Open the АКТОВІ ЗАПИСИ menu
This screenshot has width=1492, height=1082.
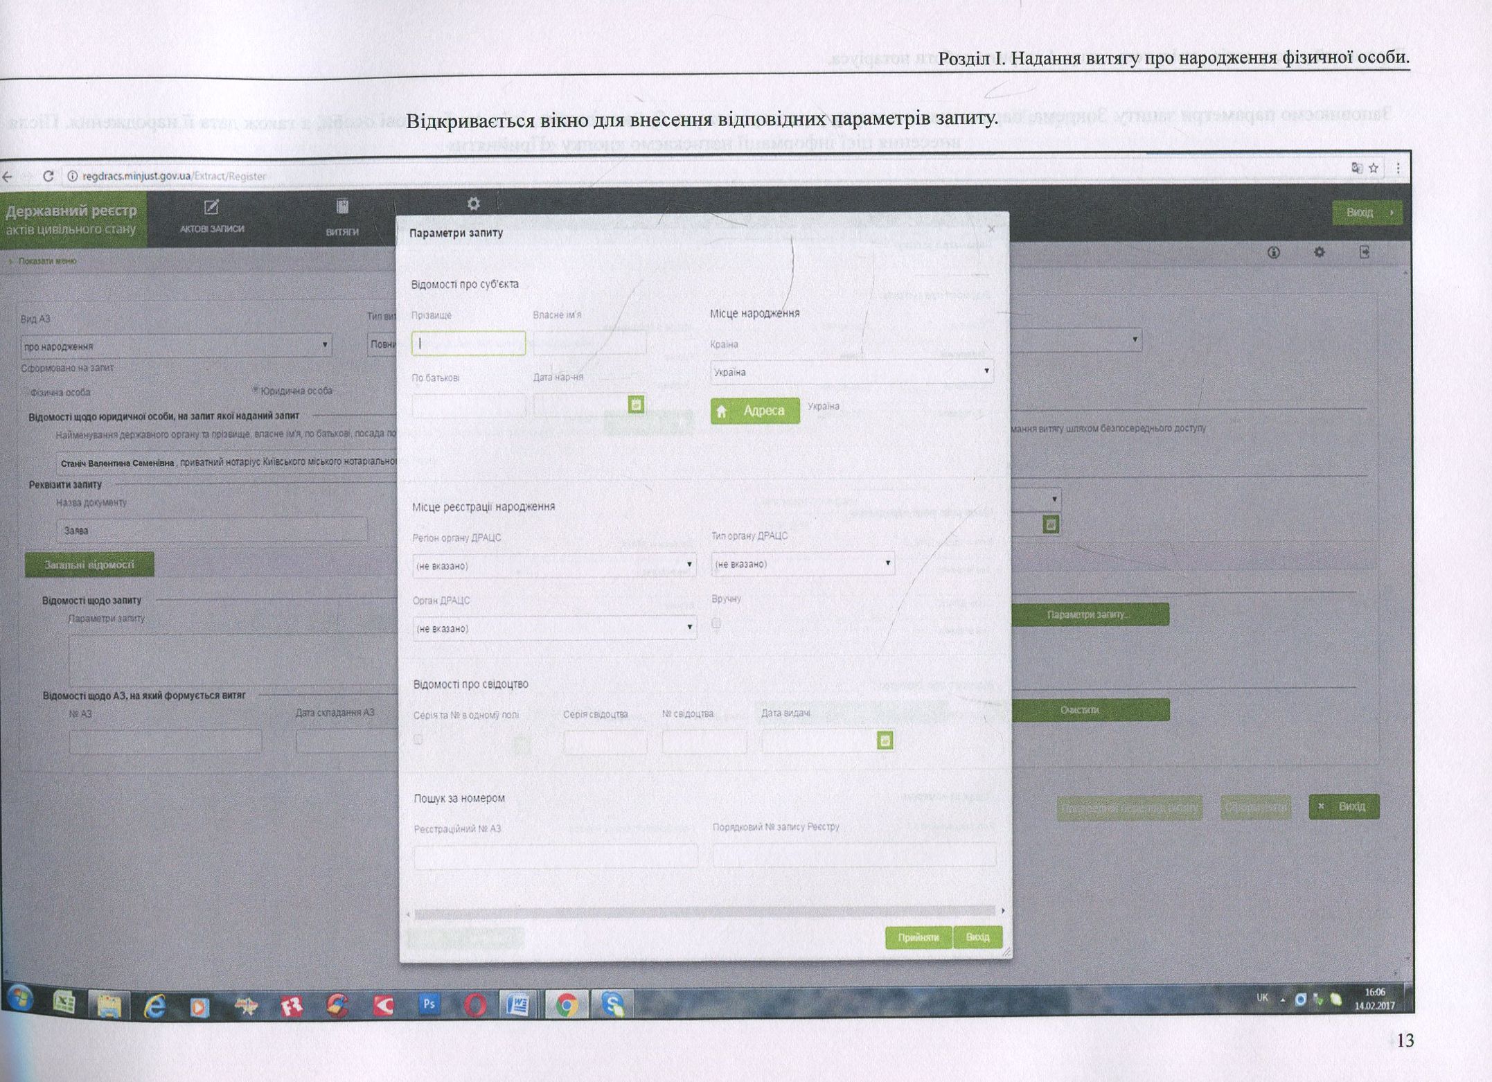click(212, 217)
